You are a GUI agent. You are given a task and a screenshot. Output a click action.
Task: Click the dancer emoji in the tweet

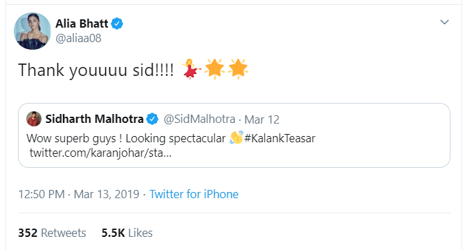point(191,69)
